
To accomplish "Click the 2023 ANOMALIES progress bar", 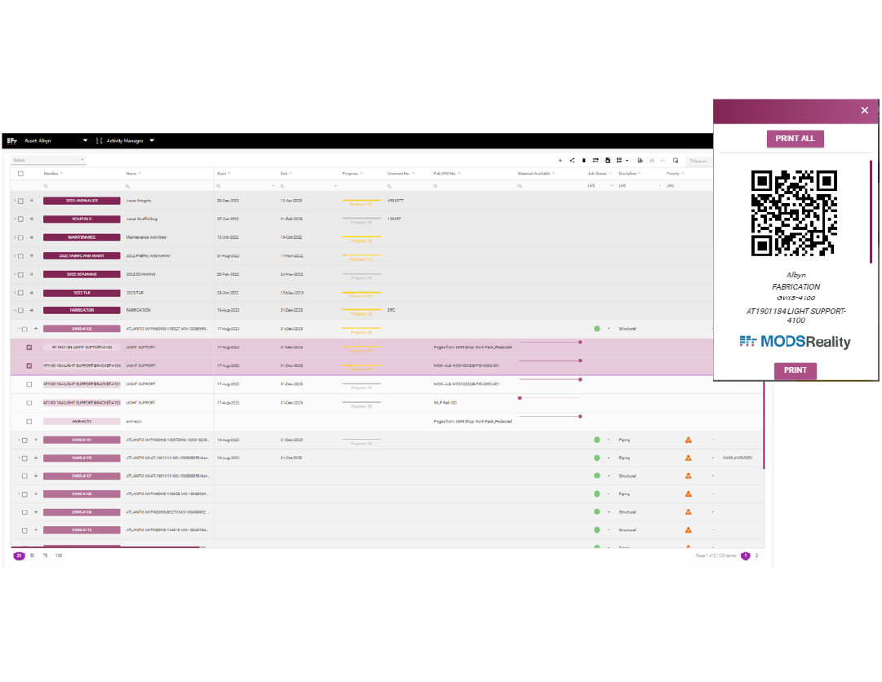I will pos(361,201).
